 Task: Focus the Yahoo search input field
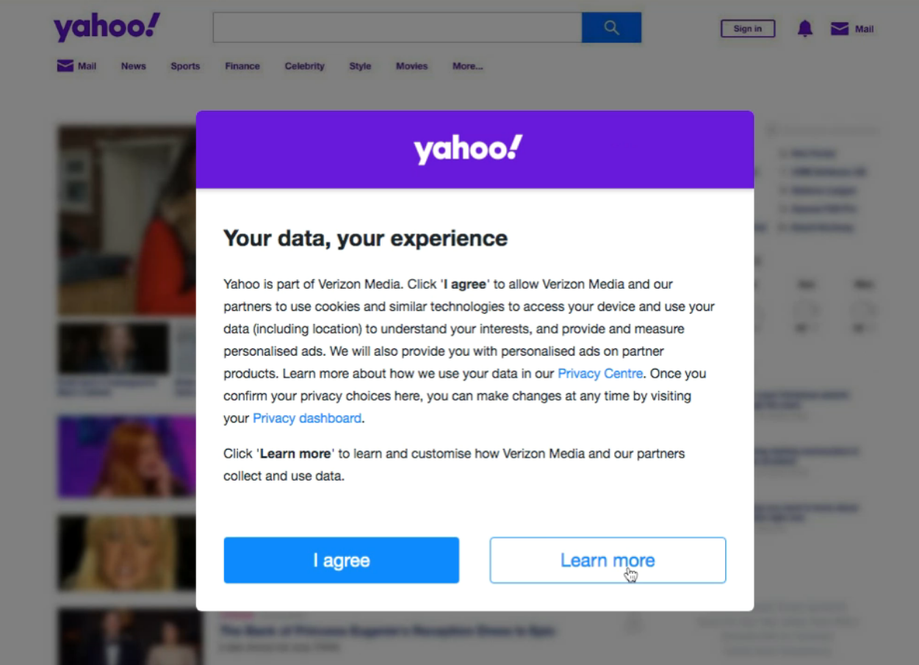397,28
